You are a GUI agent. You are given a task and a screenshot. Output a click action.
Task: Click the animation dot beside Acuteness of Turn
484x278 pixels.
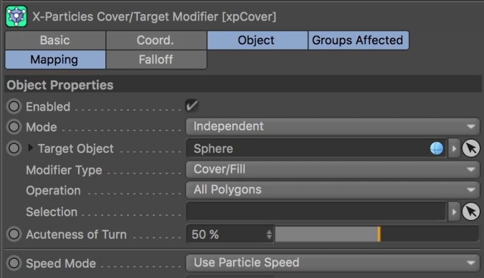(14, 234)
